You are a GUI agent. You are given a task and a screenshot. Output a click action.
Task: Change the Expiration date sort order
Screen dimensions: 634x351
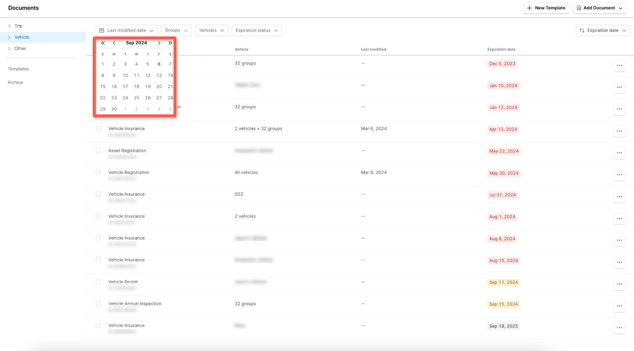pos(603,31)
